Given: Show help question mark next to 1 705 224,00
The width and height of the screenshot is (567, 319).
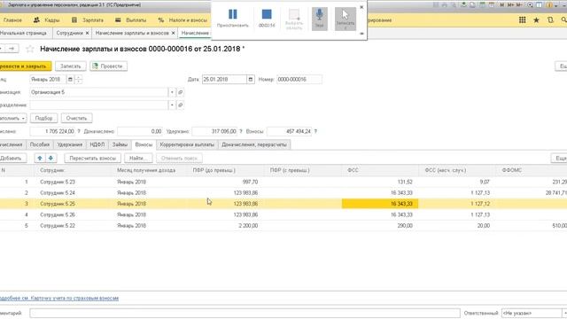Looking at the screenshot, I should 79,132.
